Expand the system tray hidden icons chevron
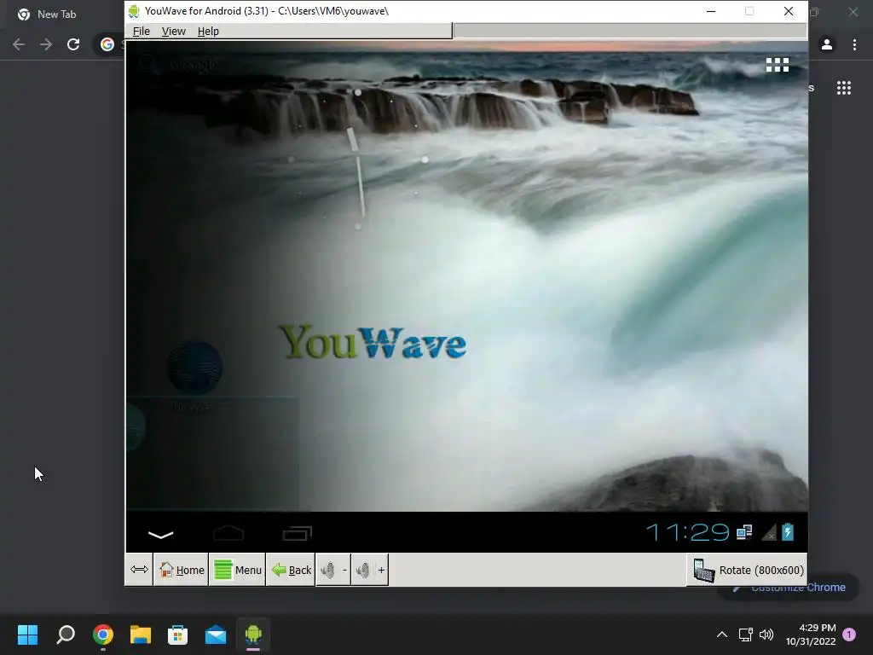 pyautogui.click(x=721, y=635)
